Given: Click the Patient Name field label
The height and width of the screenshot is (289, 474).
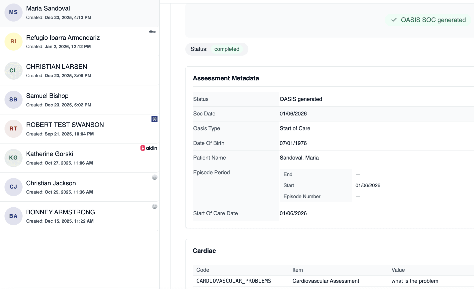Looking at the screenshot, I should tap(210, 158).
